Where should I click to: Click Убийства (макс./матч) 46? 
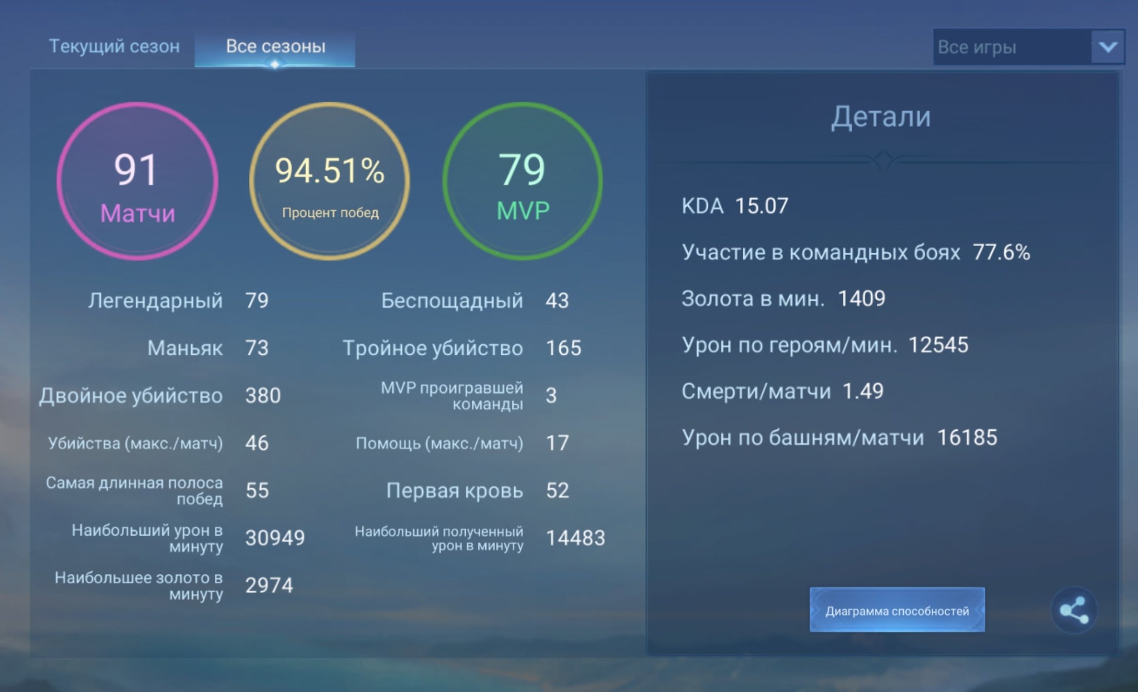point(158,443)
